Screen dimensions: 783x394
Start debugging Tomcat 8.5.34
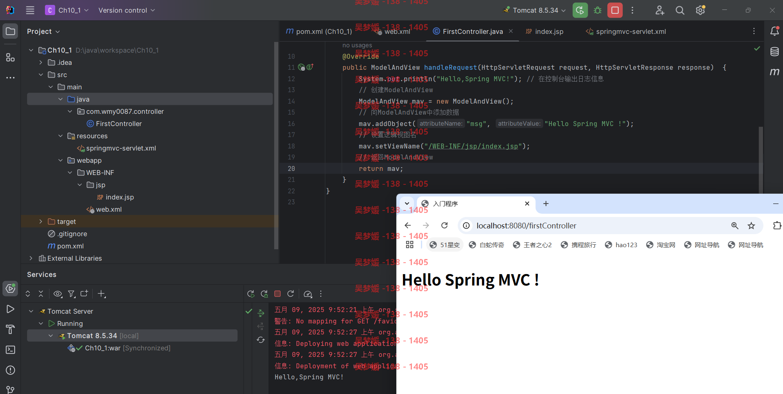[x=597, y=10]
